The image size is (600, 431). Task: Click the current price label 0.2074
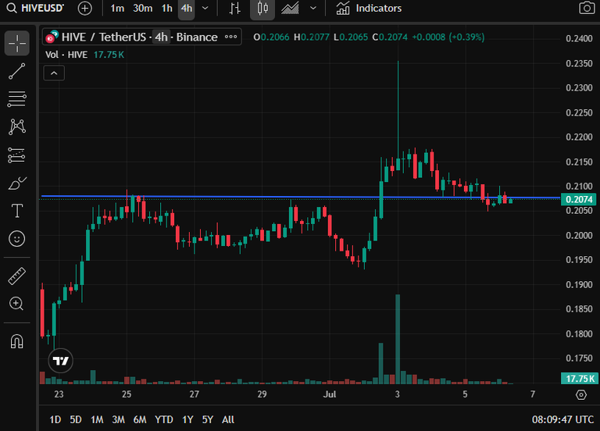[x=579, y=199]
